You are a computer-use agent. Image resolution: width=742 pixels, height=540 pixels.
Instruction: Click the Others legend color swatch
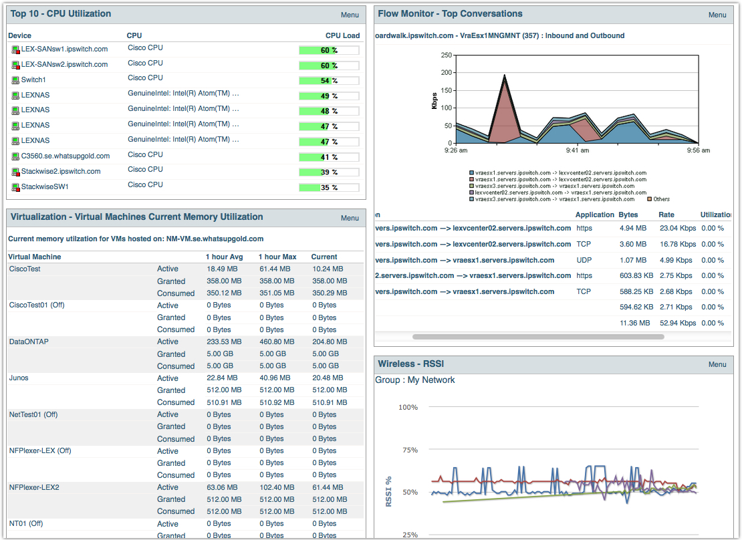tap(648, 199)
